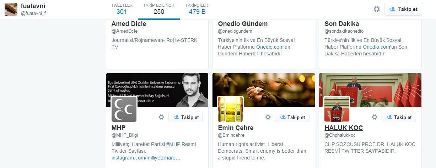436x168 pixels.
Task: Open the gear options on HALUK KOÇ's card
Action: click(x=375, y=117)
